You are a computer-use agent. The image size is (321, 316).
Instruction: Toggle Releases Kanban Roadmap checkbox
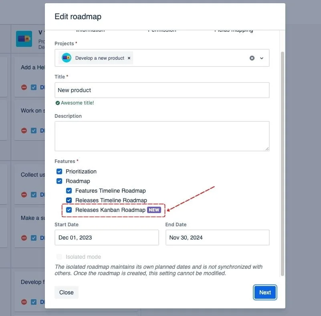69,210
